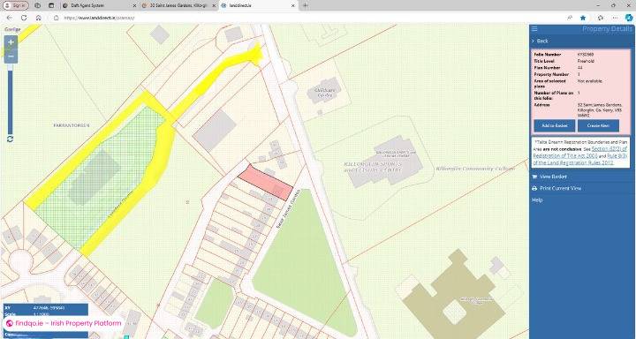
Task: Adjust the vertical map zoom slider
Action: tap(10, 100)
